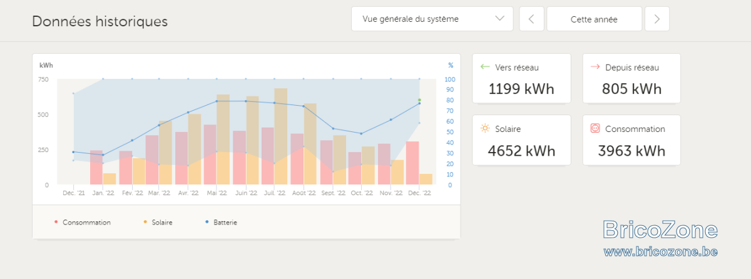
Task: Click the red Depuis réseau arrow icon
Action: tap(595, 67)
